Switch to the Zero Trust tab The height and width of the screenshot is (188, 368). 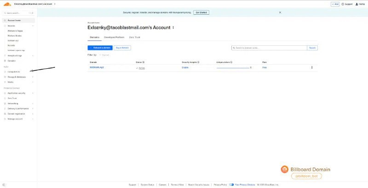tap(134, 38)
